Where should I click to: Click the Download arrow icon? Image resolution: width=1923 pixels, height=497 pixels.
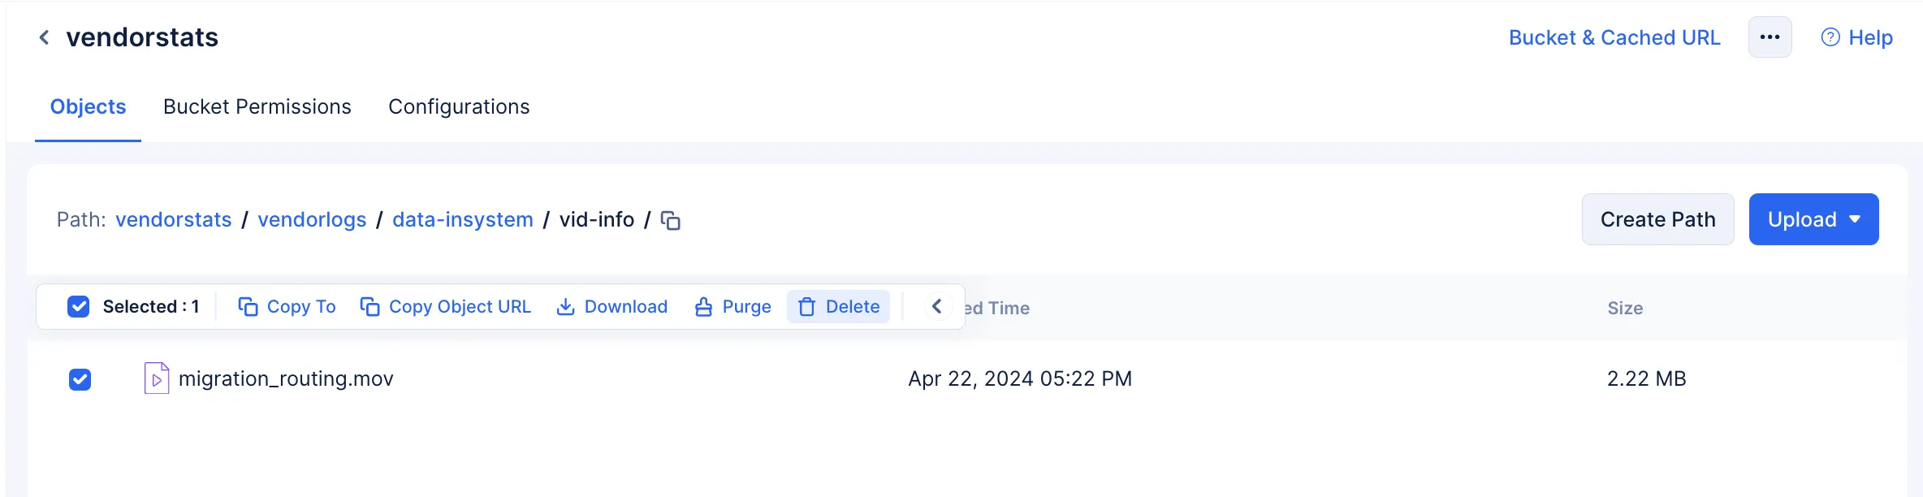[565, 306]
